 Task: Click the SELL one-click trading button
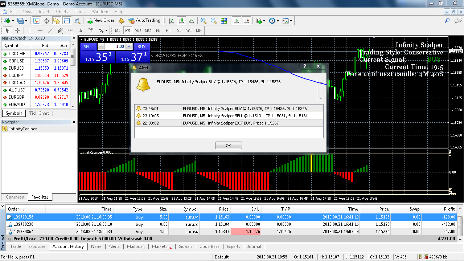tap(88, 46)
